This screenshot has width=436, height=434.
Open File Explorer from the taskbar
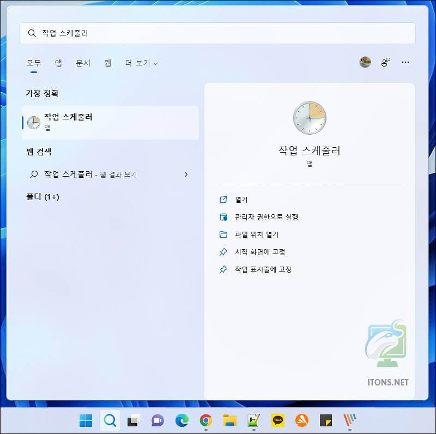229,420
